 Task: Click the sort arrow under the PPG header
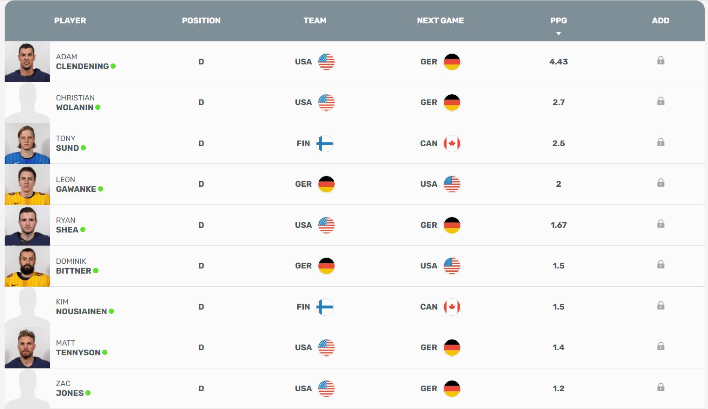coord(558,33)
